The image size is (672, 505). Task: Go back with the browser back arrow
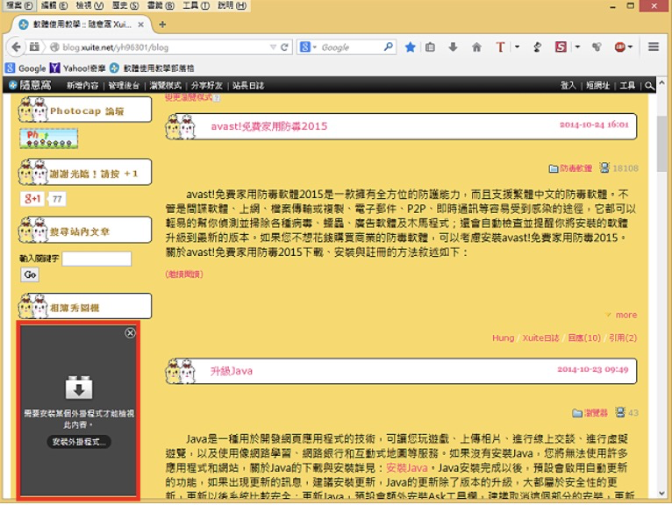(16, 47)
